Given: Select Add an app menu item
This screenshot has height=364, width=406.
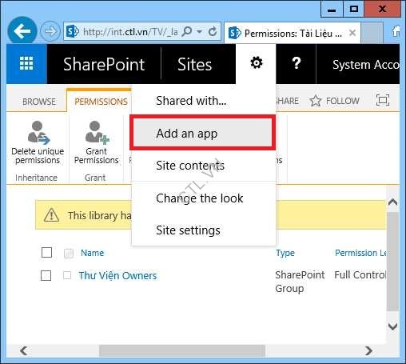Looking at the screenshot, I should point(202,133).
